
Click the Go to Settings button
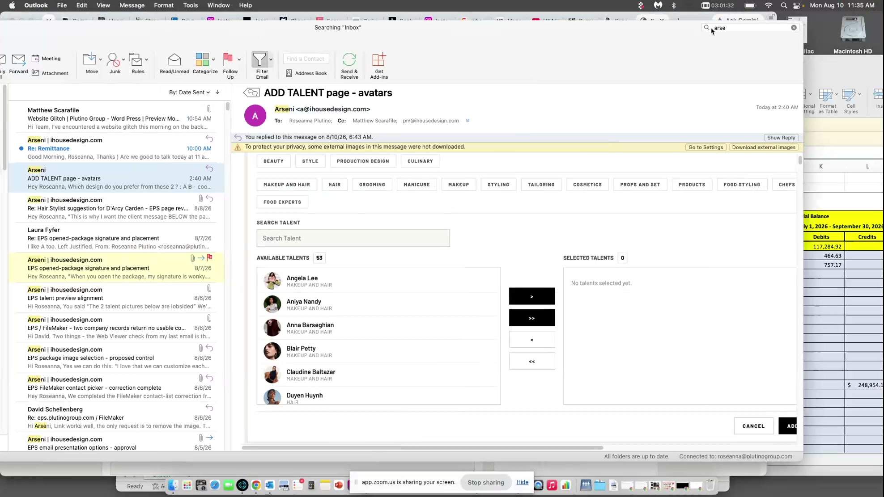point(705,147)
